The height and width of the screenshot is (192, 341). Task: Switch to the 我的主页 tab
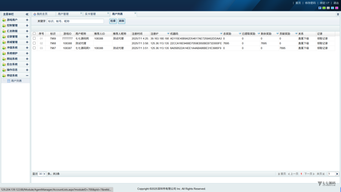click(x=42, y=14)
